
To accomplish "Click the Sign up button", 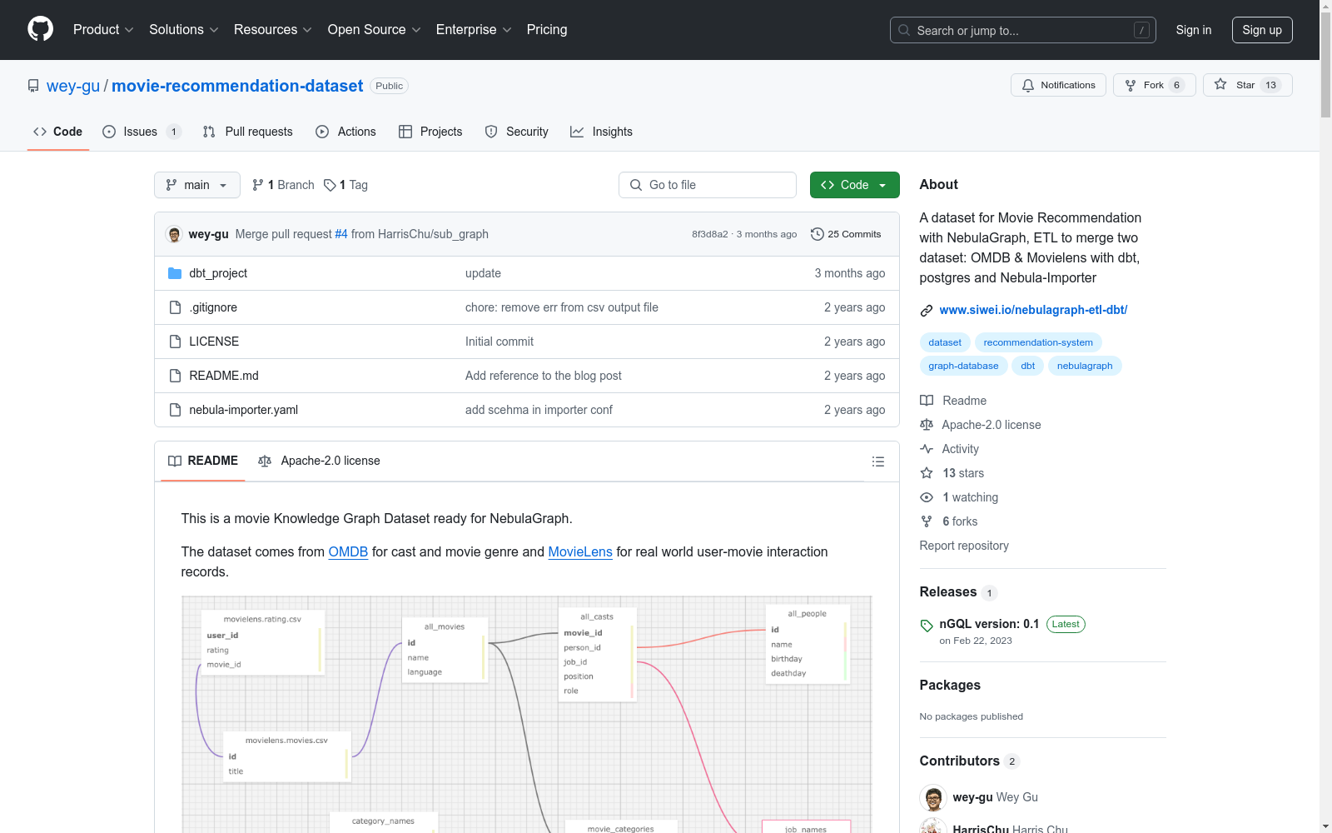I will pyautogui.click(x=1262, y=30).
